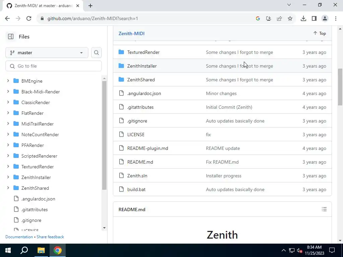Screen dimensions: 343x257
Task: Click the main page scrollbar thumb
Action: pyautogui.click(x=340, y=87)
